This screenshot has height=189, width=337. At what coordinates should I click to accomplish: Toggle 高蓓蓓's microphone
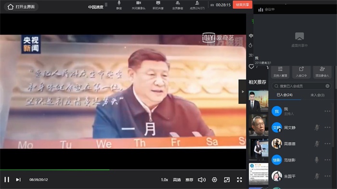coord(317,144)
